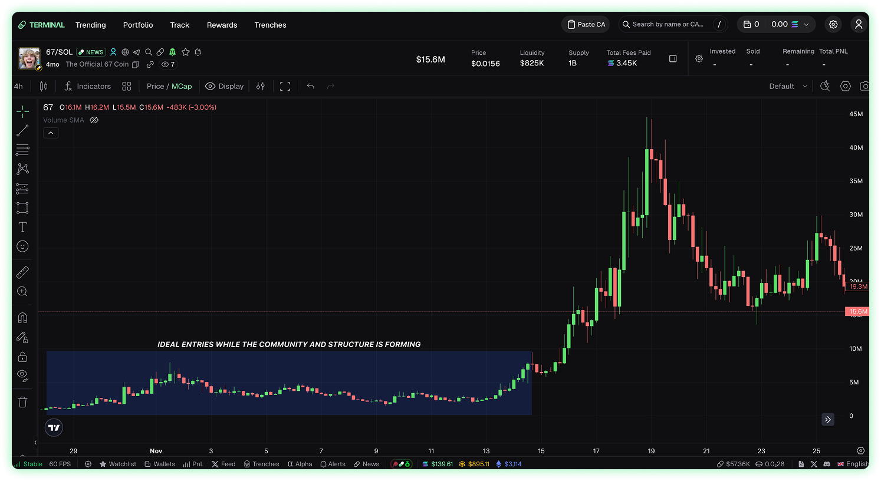Select the Text annotation tool
This screenshot has height=481, width=881.
tap(22, 227)
